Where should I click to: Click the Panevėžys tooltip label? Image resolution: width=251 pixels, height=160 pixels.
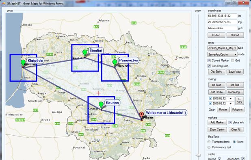pos(128,61)
